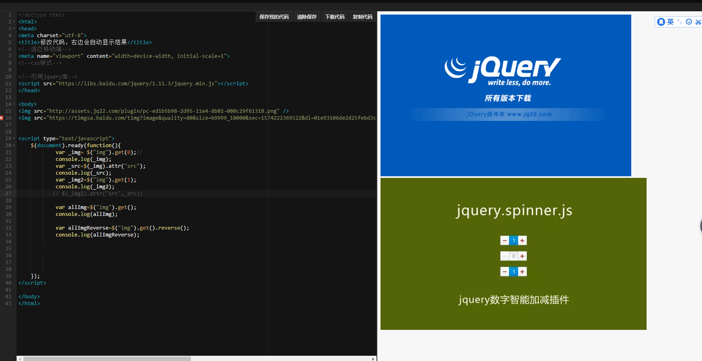
Task: Click the horizontal scrollbar right arrow
Action: [x=373, y=359]
